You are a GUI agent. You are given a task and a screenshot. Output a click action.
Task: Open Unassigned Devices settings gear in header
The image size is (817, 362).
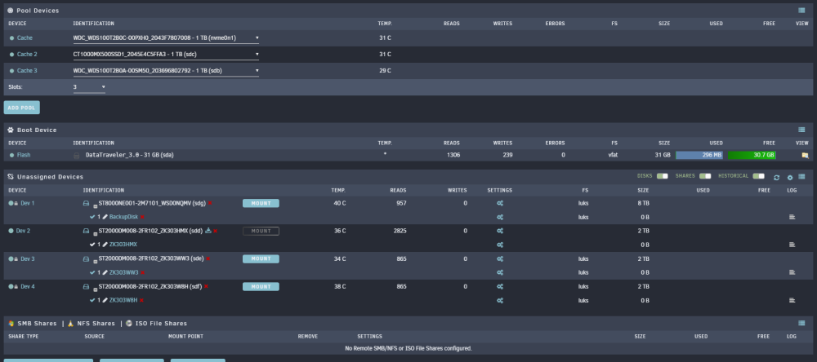pos(790,178)
